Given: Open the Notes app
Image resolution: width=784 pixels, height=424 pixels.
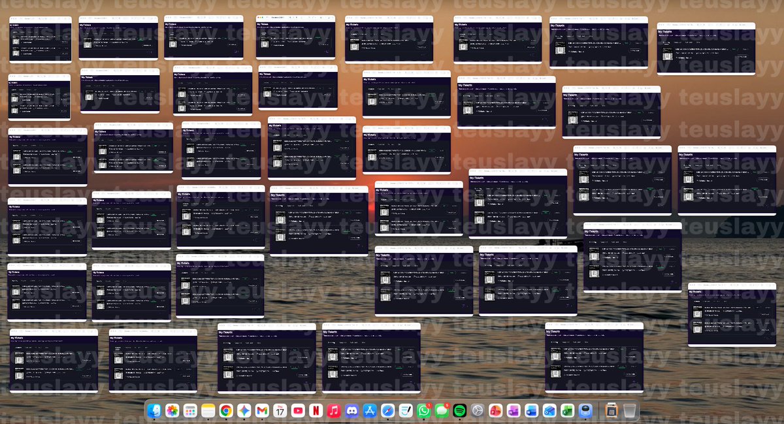Looking at the screenshot, I should point(208,410).
